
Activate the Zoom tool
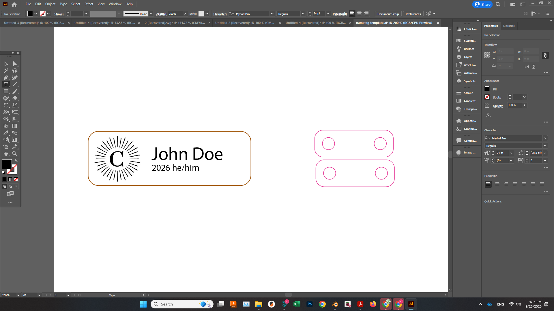15,153
